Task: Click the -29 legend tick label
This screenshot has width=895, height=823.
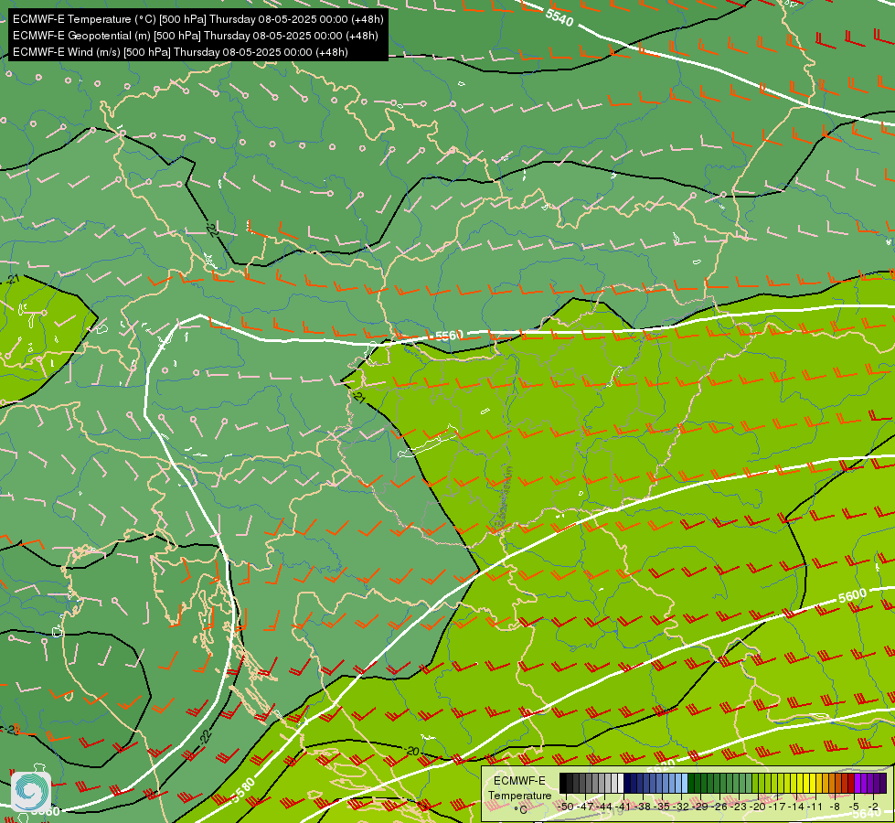Action: 699,807
